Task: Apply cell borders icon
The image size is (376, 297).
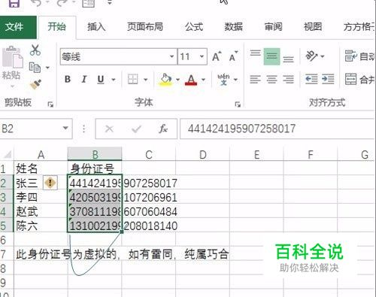Action: (x=133, y=80)
